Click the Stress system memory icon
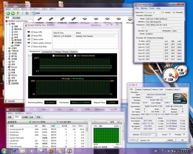Image resolution: width=193 pixels, height=154 pixels. [29, 43]
